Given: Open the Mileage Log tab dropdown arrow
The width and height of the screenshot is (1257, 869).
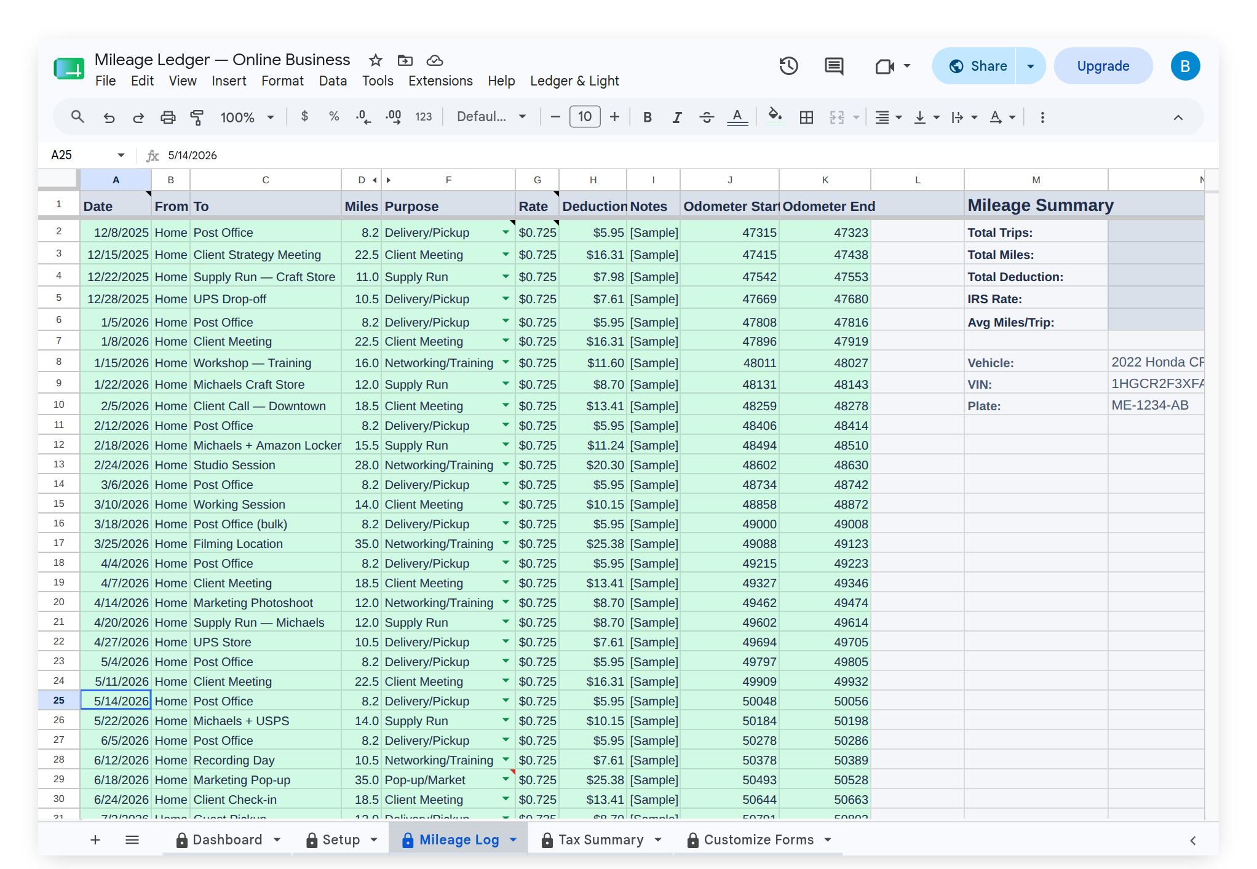Looking at the screenshot, I should [514, 839].
